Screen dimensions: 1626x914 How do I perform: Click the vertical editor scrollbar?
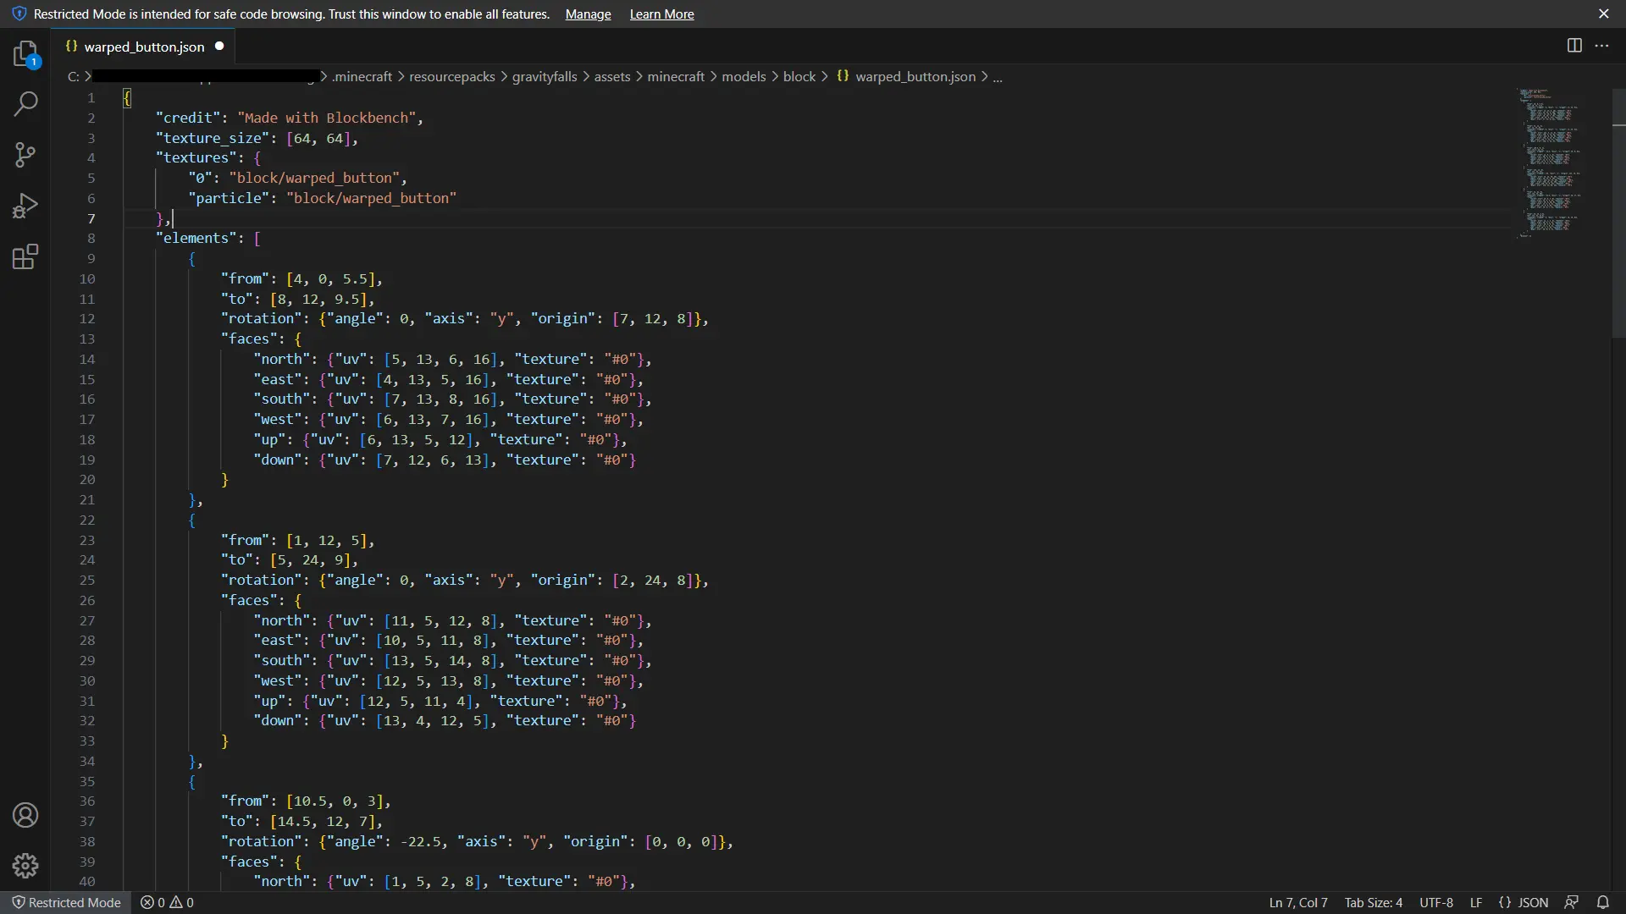point(1618,212)
